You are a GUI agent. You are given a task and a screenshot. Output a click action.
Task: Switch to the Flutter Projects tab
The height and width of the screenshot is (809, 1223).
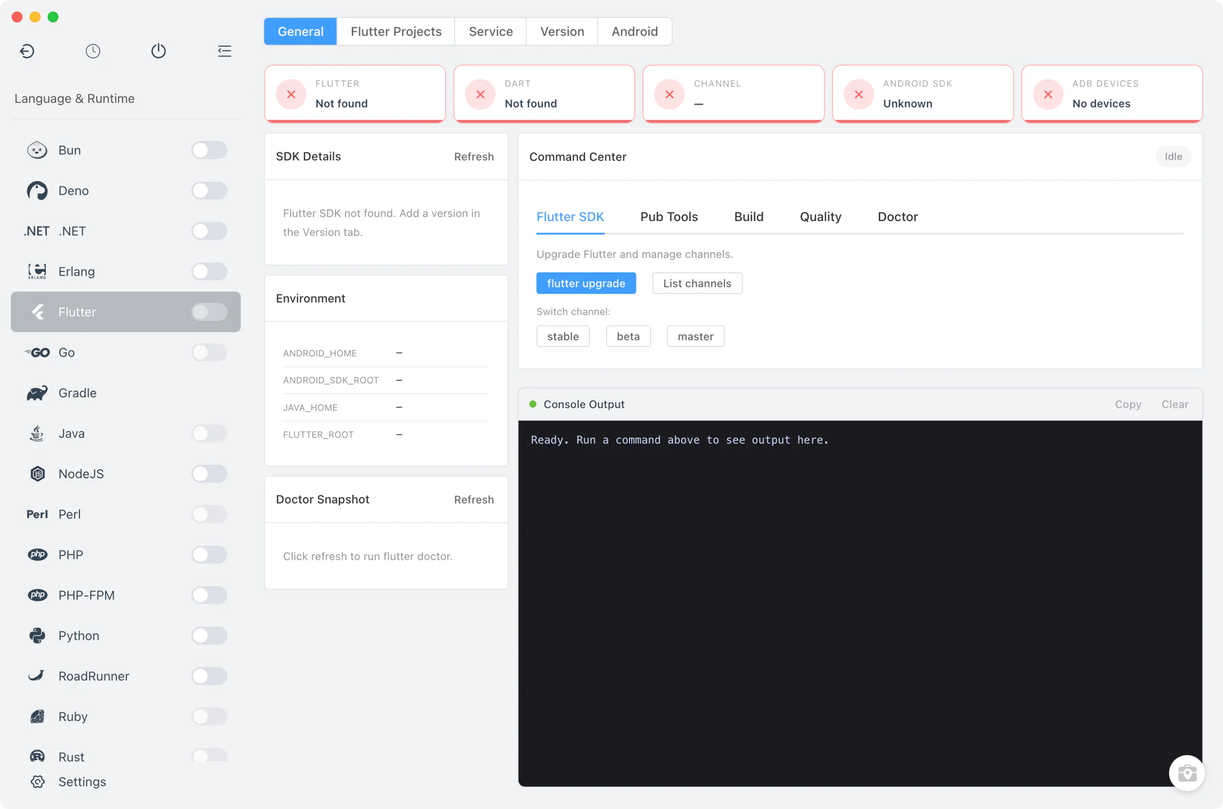point(396,32)
